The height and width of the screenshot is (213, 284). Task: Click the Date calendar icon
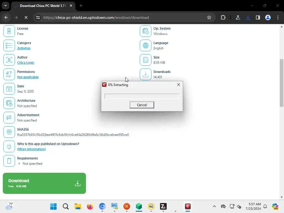9,89
